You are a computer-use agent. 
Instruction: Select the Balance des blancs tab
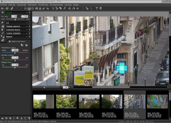coord(17,42)
